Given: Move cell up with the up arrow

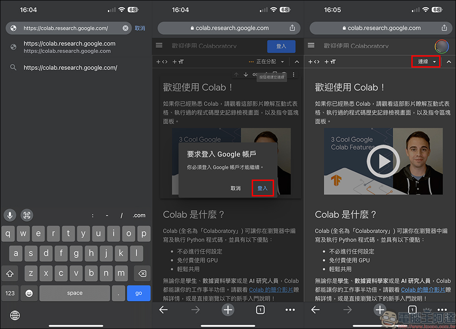Looking at the screenshot, I should (x=236, y=74).
